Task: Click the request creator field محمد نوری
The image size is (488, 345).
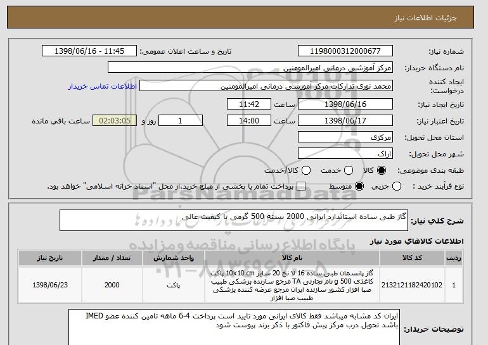Action: click(266, 86)
